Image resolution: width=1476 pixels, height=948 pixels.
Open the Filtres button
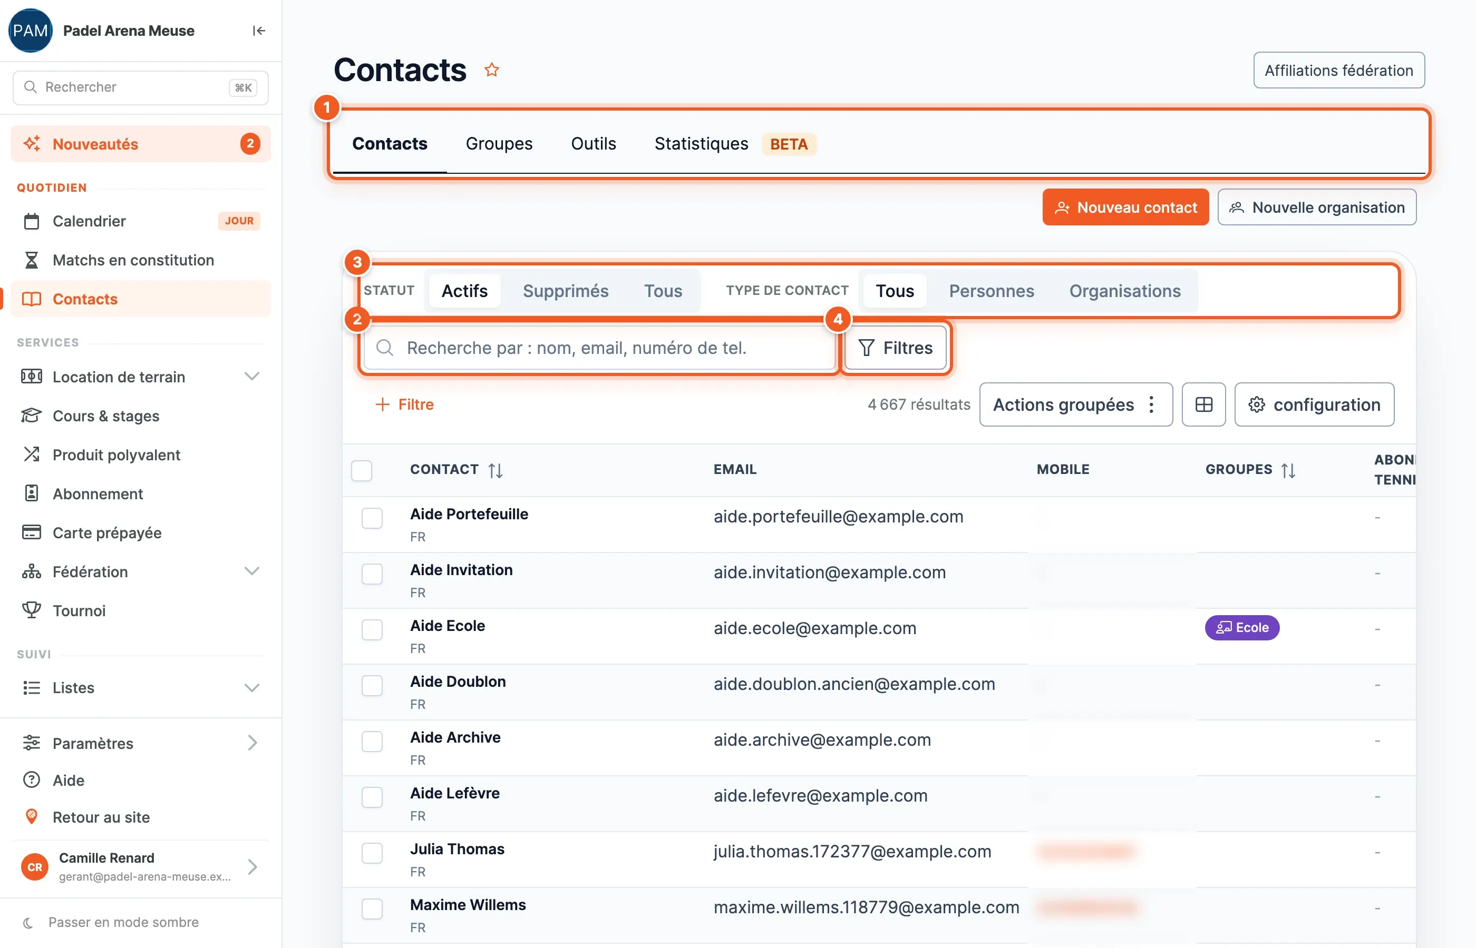pyautogui.click(x=895, y=348)
